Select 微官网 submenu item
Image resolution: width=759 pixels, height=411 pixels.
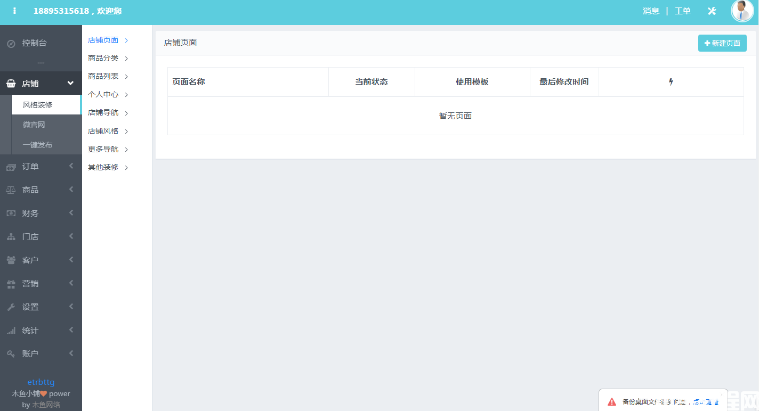[46, 125]
